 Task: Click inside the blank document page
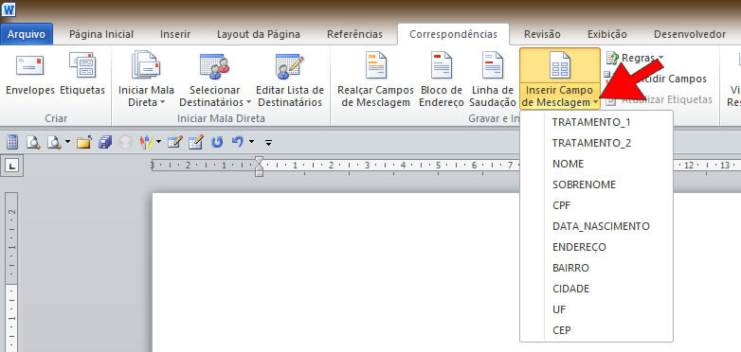[x=335, y=273]
